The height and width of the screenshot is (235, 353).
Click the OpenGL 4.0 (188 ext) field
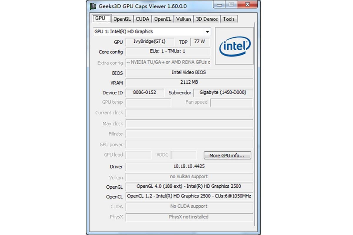coord(189,187)
